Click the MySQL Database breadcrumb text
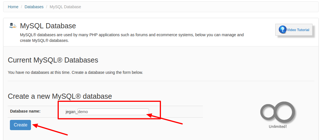 (x=65, y=7)
